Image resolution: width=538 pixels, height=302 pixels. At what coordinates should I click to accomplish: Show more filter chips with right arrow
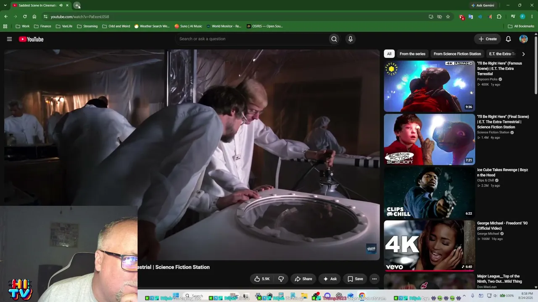pyautogui.click(x=523, y=54)
